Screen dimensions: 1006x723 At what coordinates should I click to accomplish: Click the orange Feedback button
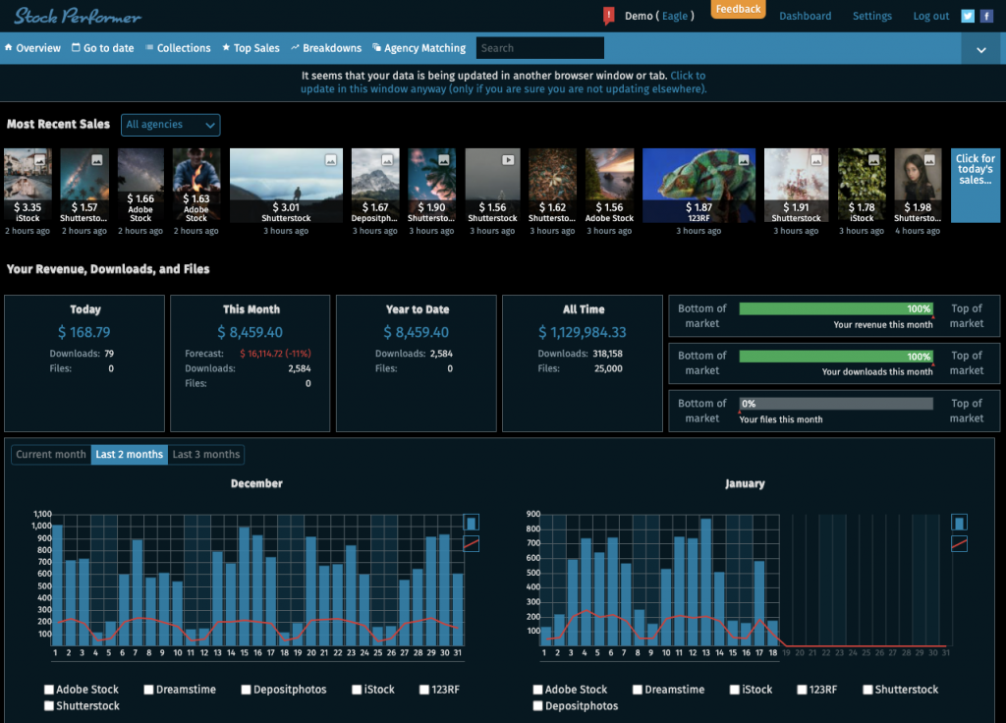click(739, 9)
